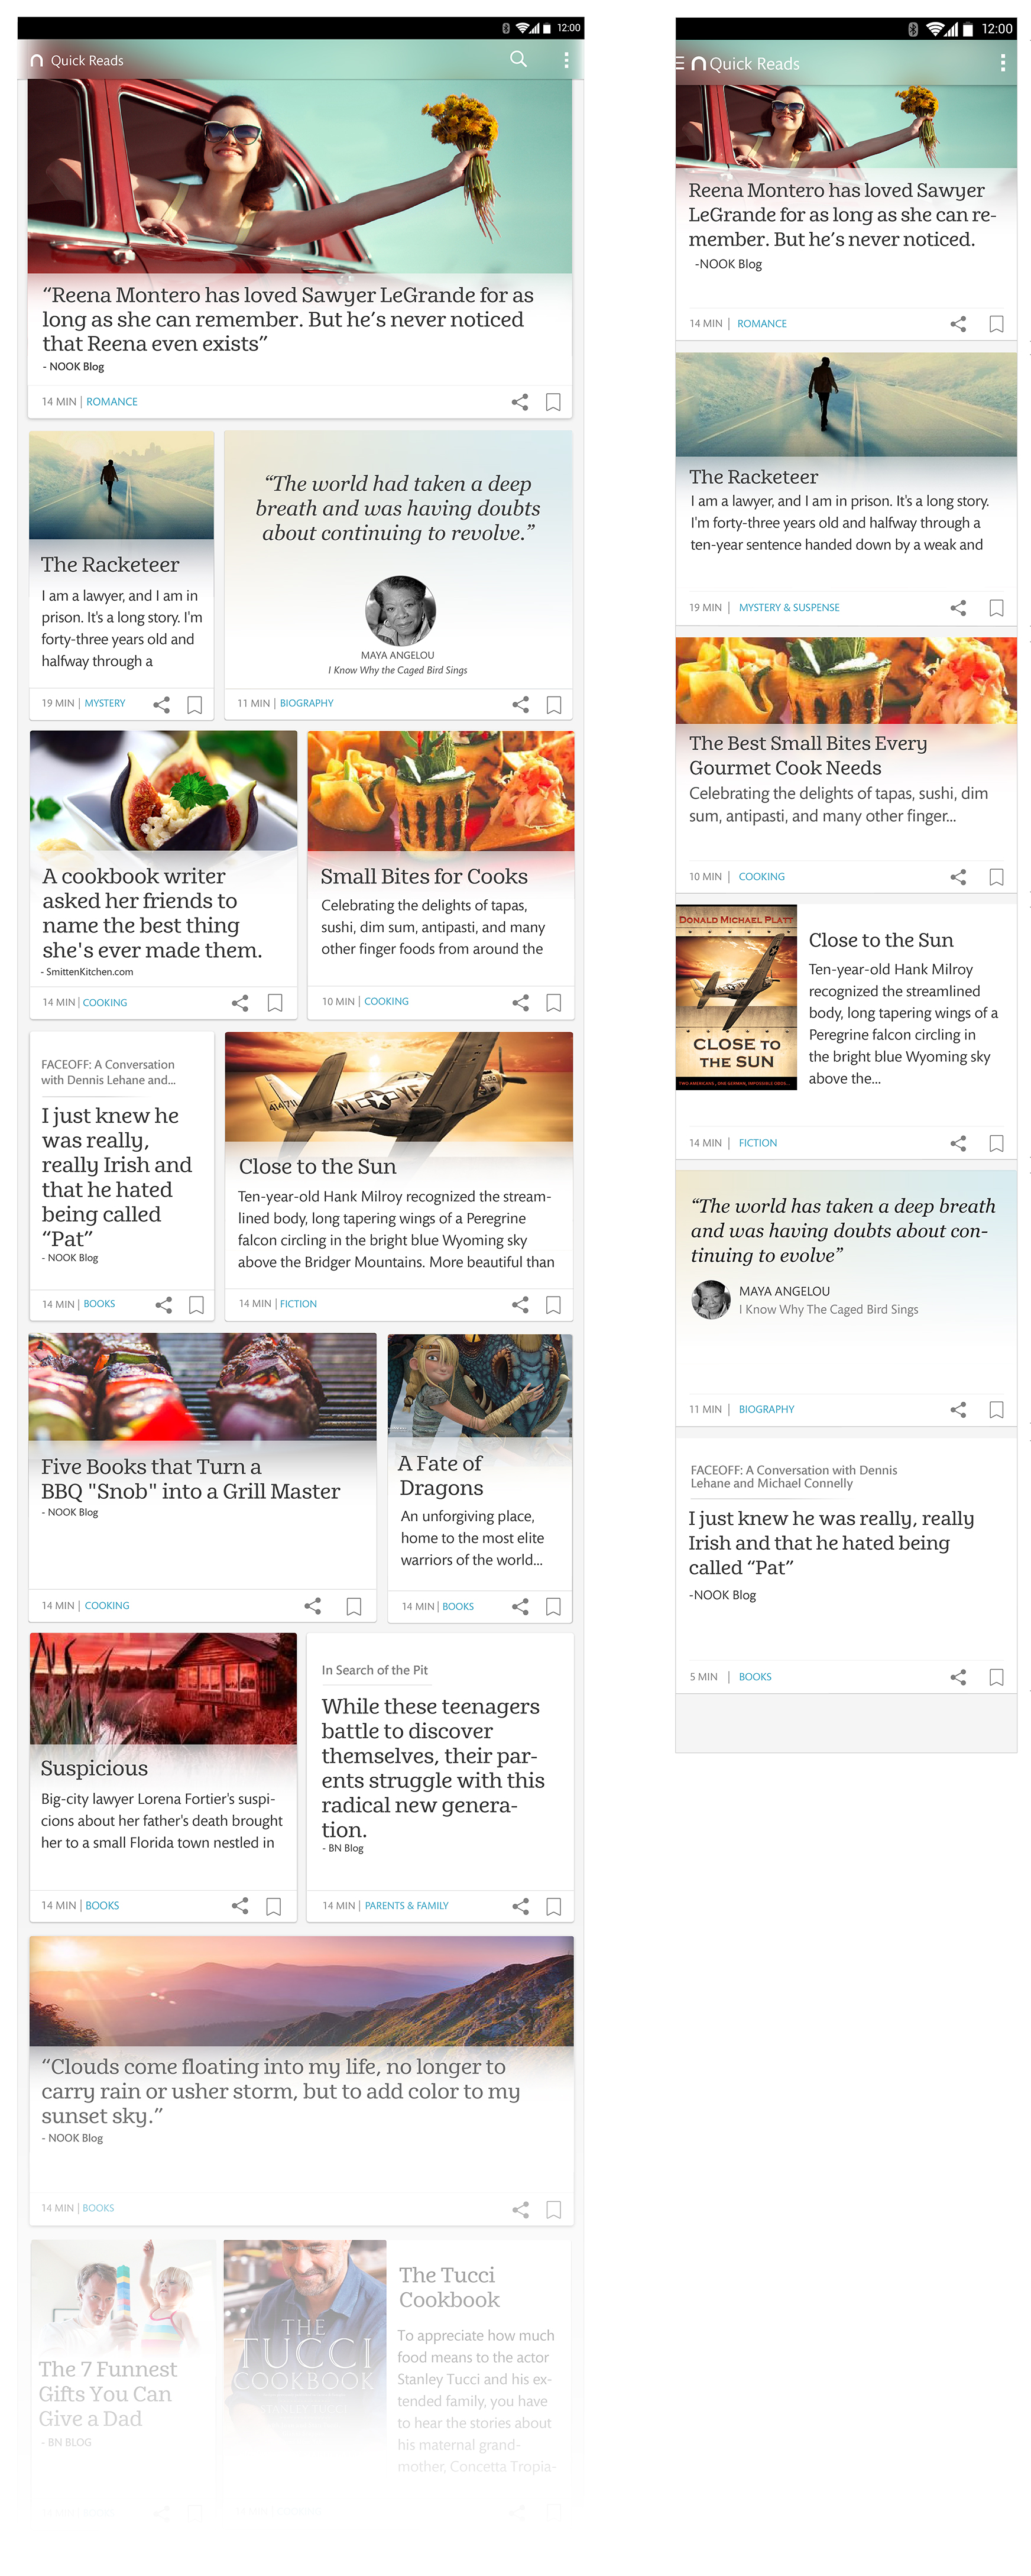The image size is (1031, 2576).
Task: Bookmark the tablet The Racketeer mystery card
Action: (x=195, y=705)
